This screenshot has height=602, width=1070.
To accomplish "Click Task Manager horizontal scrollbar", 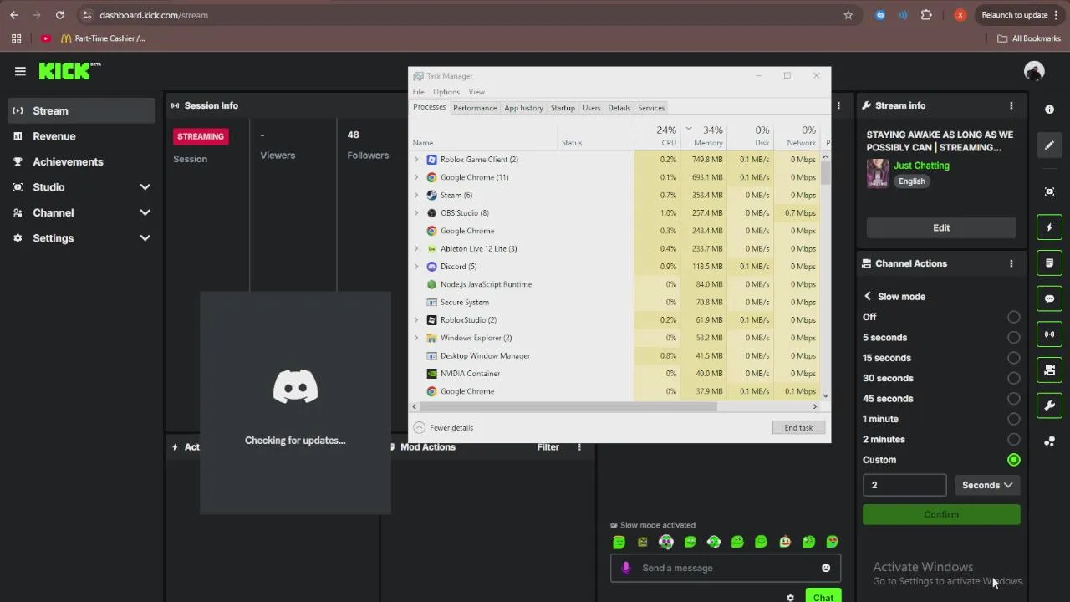I will coord(567,406).
